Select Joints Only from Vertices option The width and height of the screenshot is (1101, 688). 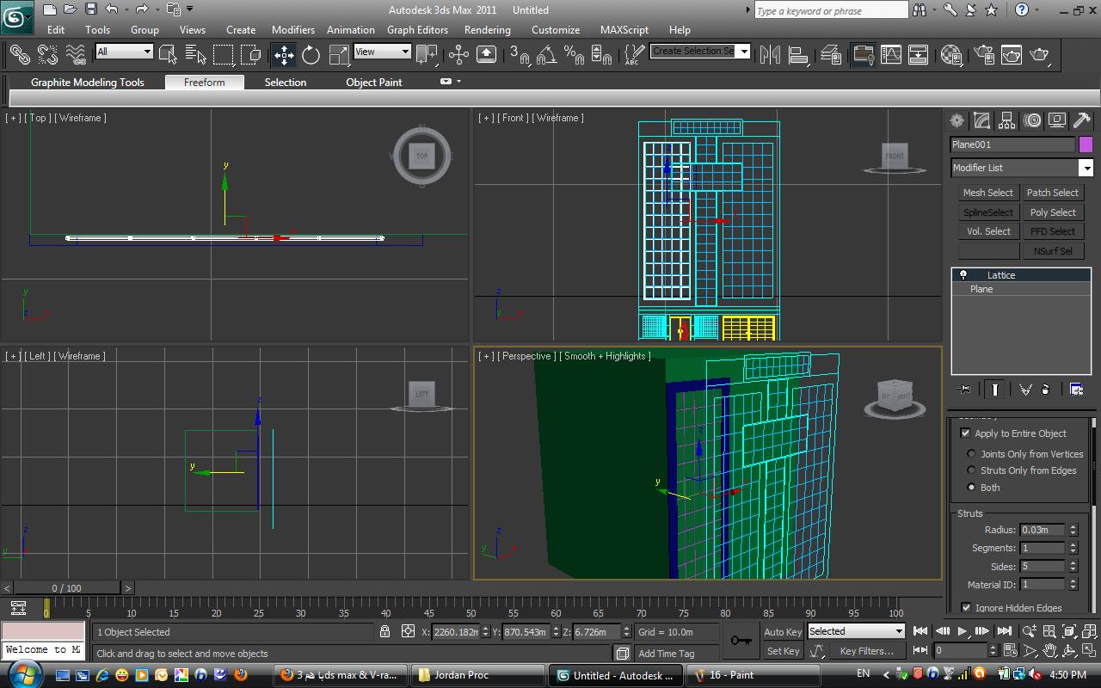point(972,454)
